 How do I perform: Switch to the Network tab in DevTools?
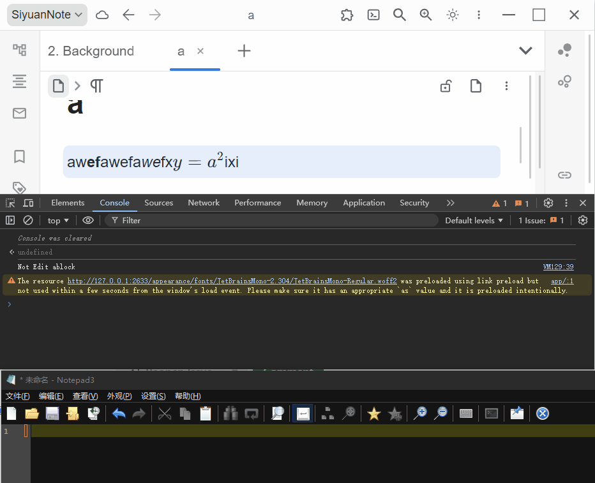[204, 203]
